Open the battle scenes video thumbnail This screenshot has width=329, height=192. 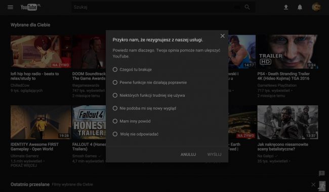point(287,122)
